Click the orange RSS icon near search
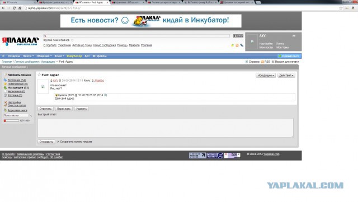This screenshot has width=358, height=202. click(x=237, y=45)
